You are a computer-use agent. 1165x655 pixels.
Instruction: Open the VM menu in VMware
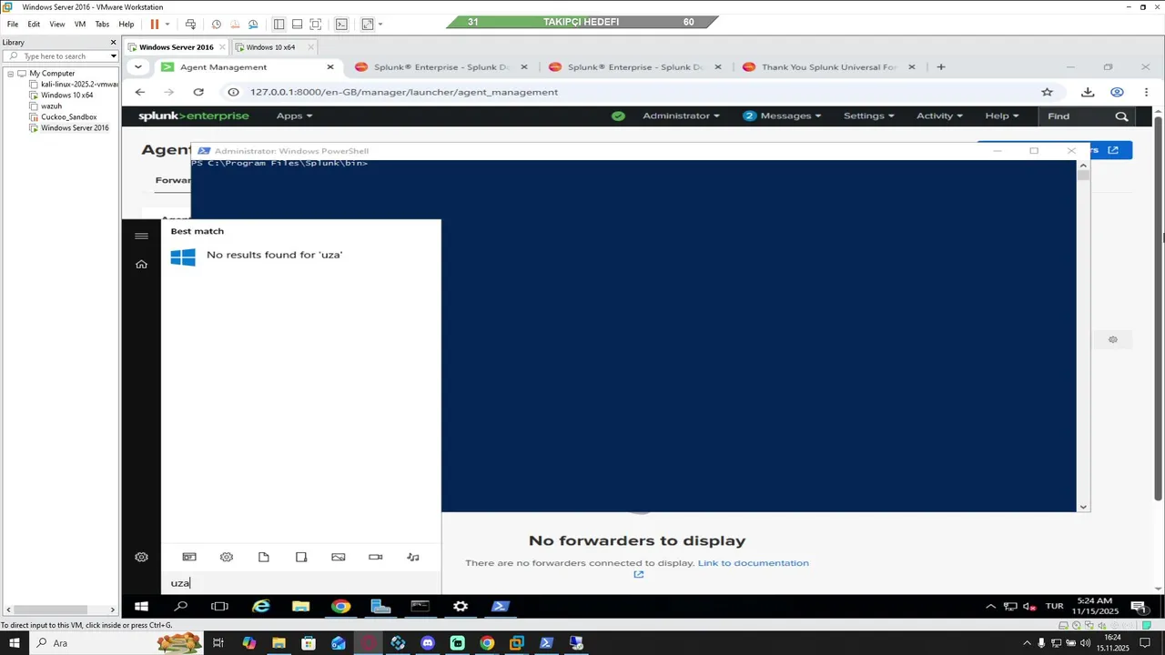(80, 25)
